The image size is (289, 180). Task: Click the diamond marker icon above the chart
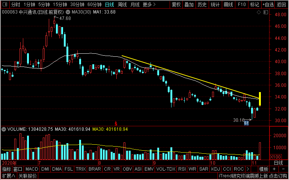pyautogui.click(x=259, y=12)
